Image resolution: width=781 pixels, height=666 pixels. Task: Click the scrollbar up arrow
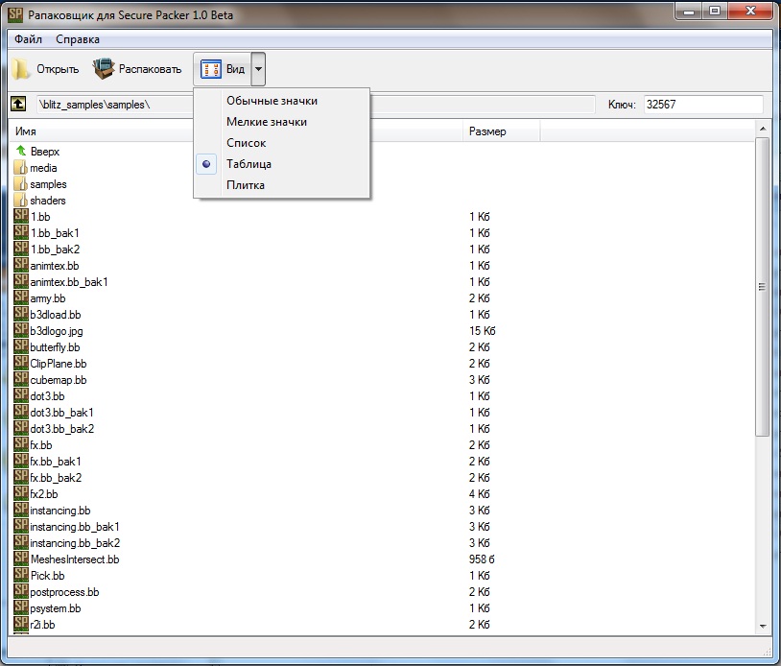coord(762,129)
